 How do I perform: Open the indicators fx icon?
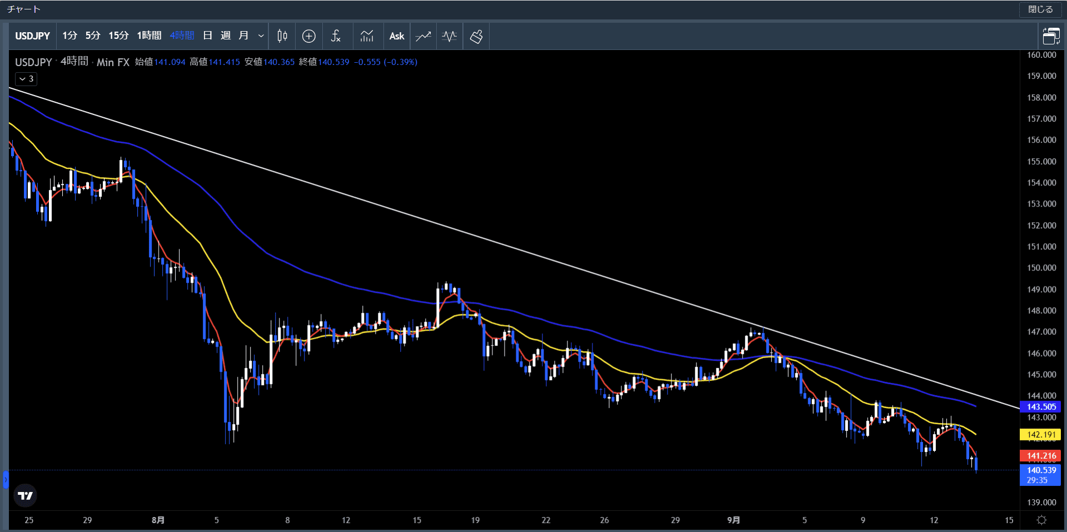(x=336, y=36)
